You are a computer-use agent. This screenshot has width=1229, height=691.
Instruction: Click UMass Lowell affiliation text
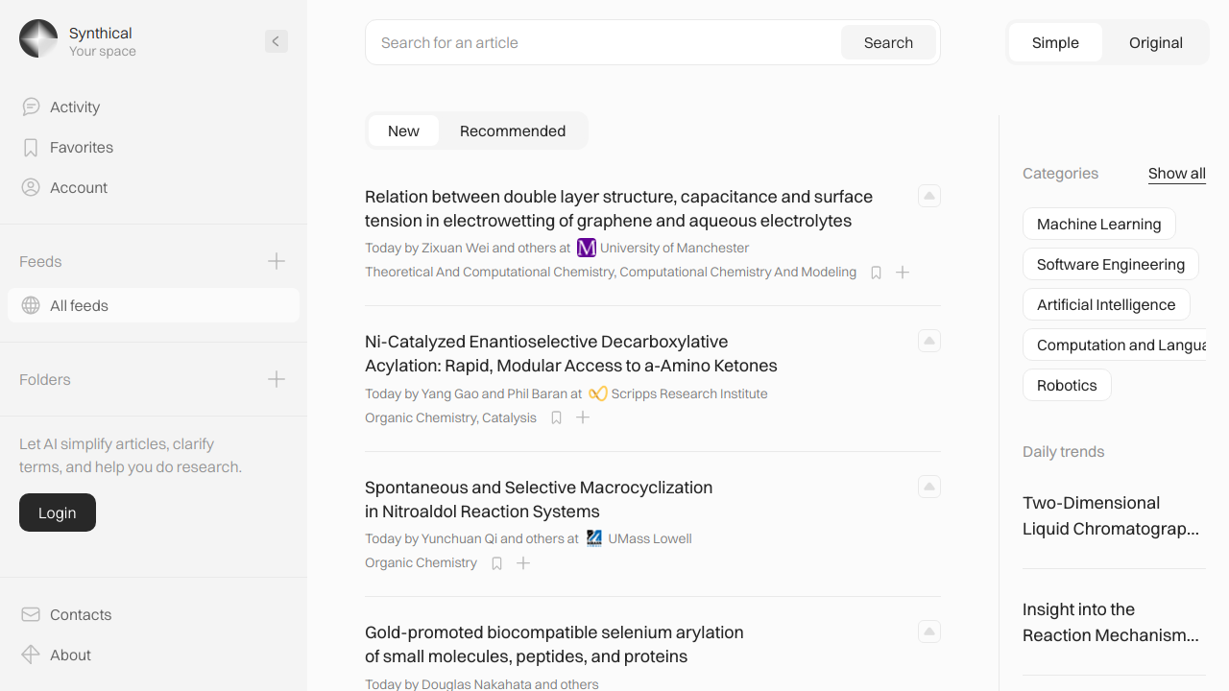click(x=650, y=538)
